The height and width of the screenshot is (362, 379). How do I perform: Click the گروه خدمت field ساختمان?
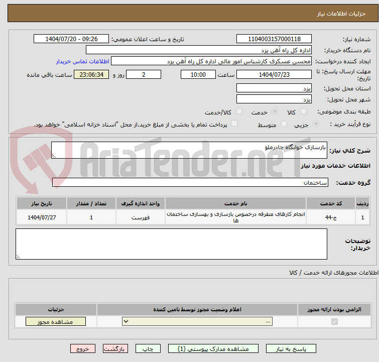click(190, 182)
